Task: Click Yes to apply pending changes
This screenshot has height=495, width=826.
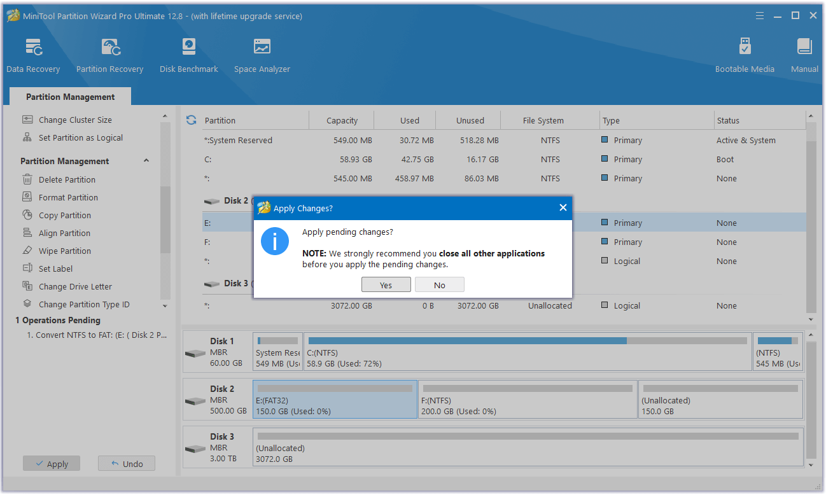Action: 386,285
